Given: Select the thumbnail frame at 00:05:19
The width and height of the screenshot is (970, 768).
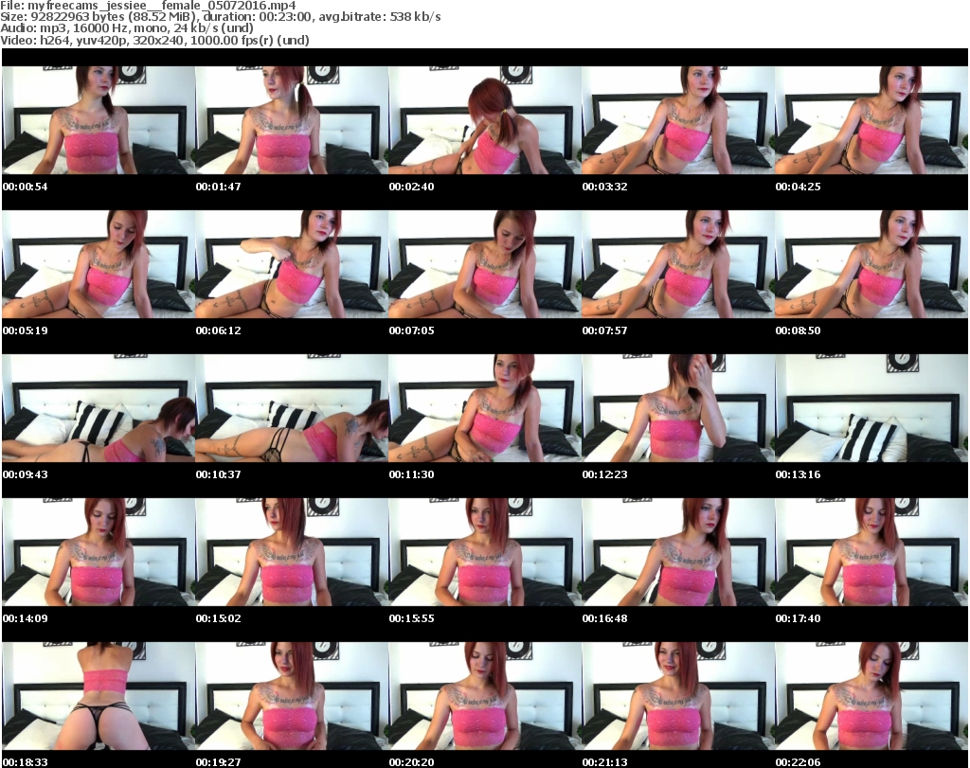Looking at the screenshot, I should [99, 264].
